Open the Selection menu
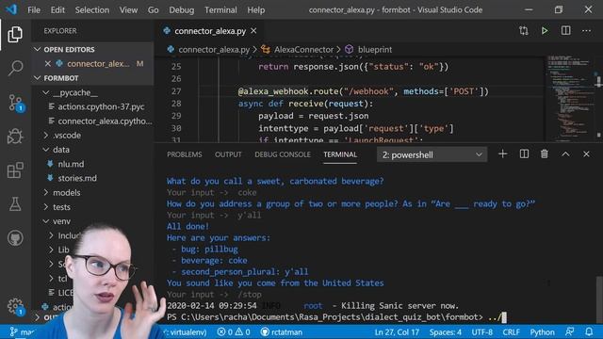The image size is (603, 339). coord(92,9)
